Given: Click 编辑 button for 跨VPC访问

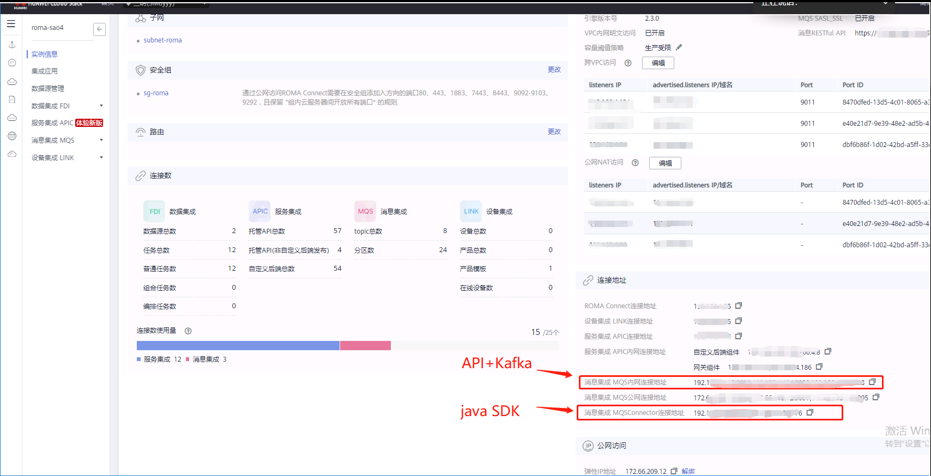Looking at the screenshot, I should pos(658,63).
